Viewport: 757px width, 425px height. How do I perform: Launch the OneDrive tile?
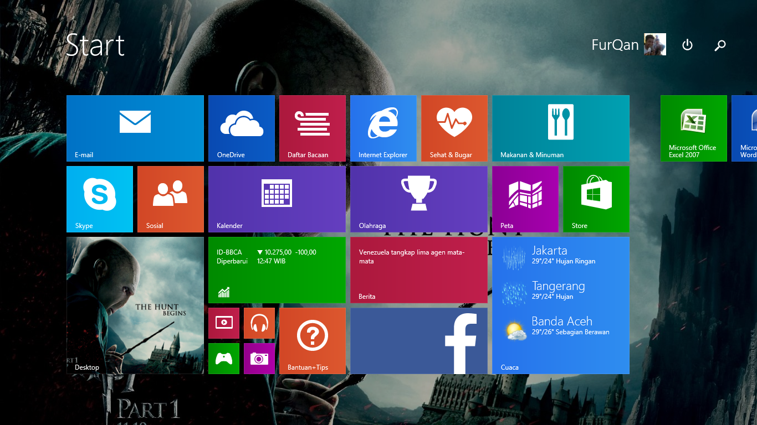[242, 128]
